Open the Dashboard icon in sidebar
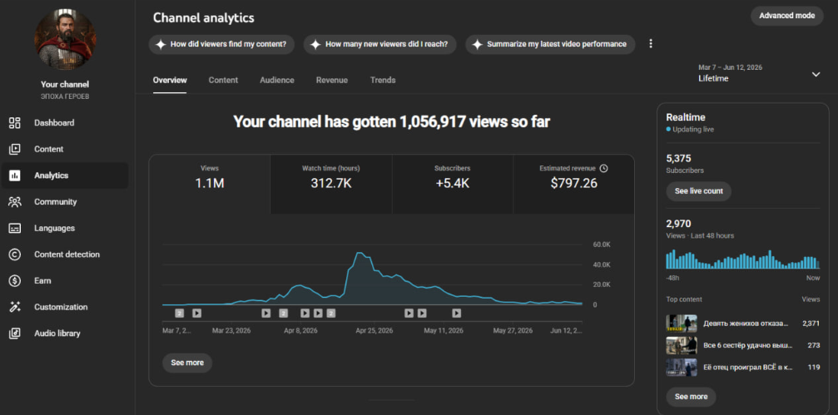 [14, 123]
